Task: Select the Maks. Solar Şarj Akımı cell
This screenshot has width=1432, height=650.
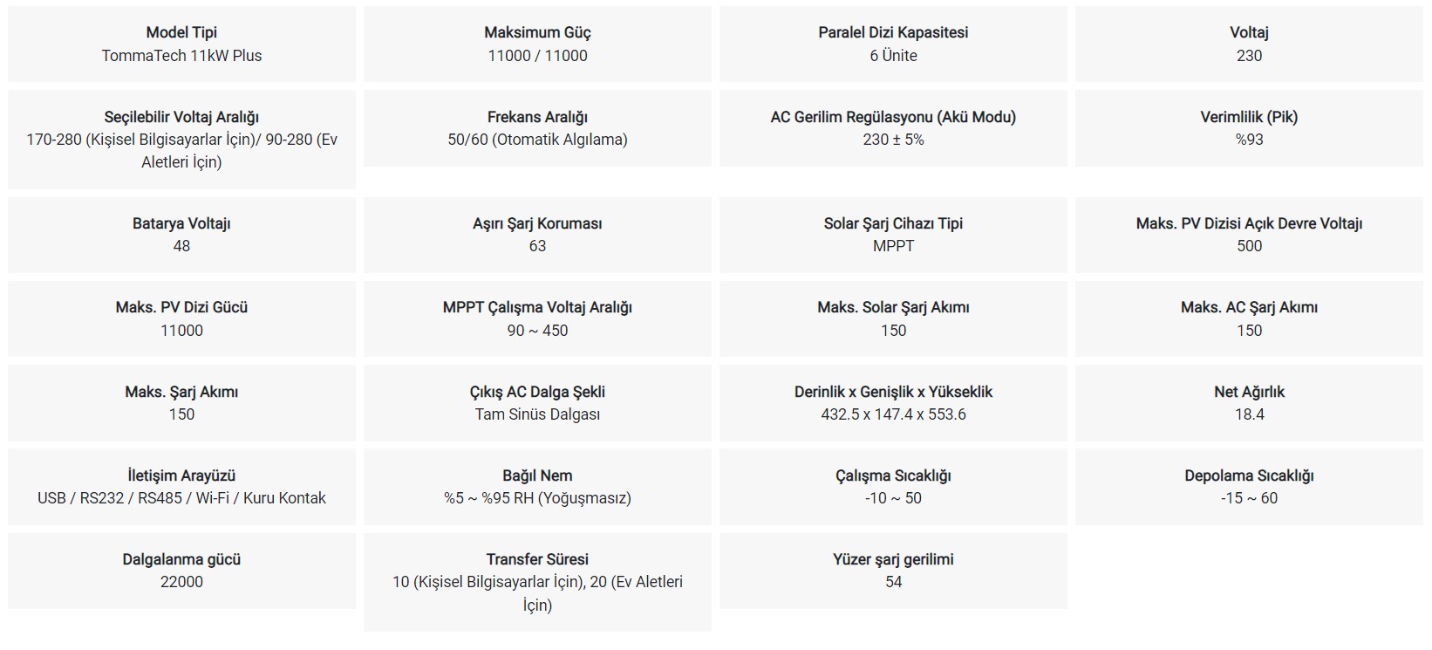Action: click(893, 318)
